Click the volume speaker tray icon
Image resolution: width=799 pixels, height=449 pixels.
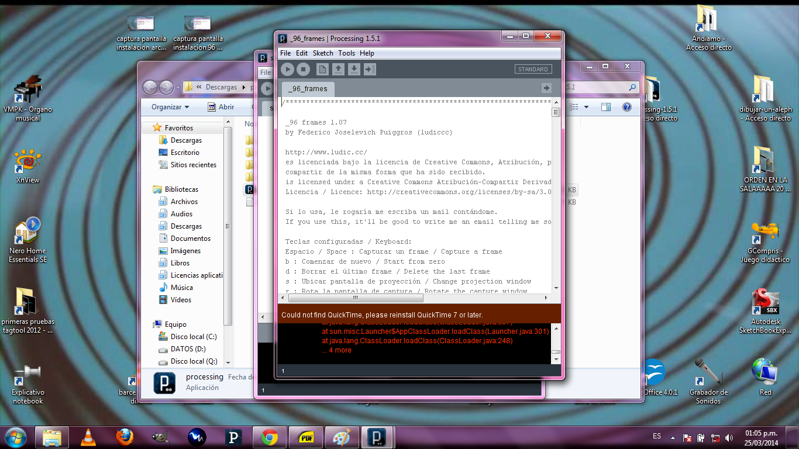pyautogui.click(x=729, y=437)
